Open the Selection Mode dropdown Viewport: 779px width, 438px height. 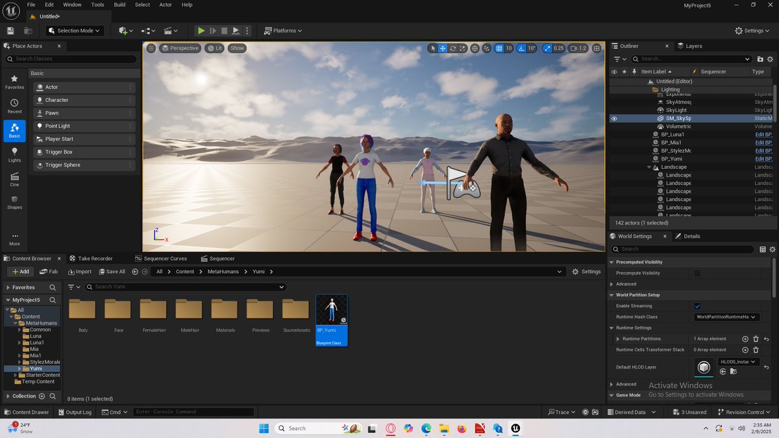75,30
